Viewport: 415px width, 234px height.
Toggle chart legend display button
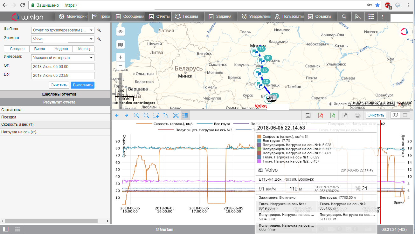point(185,115)
